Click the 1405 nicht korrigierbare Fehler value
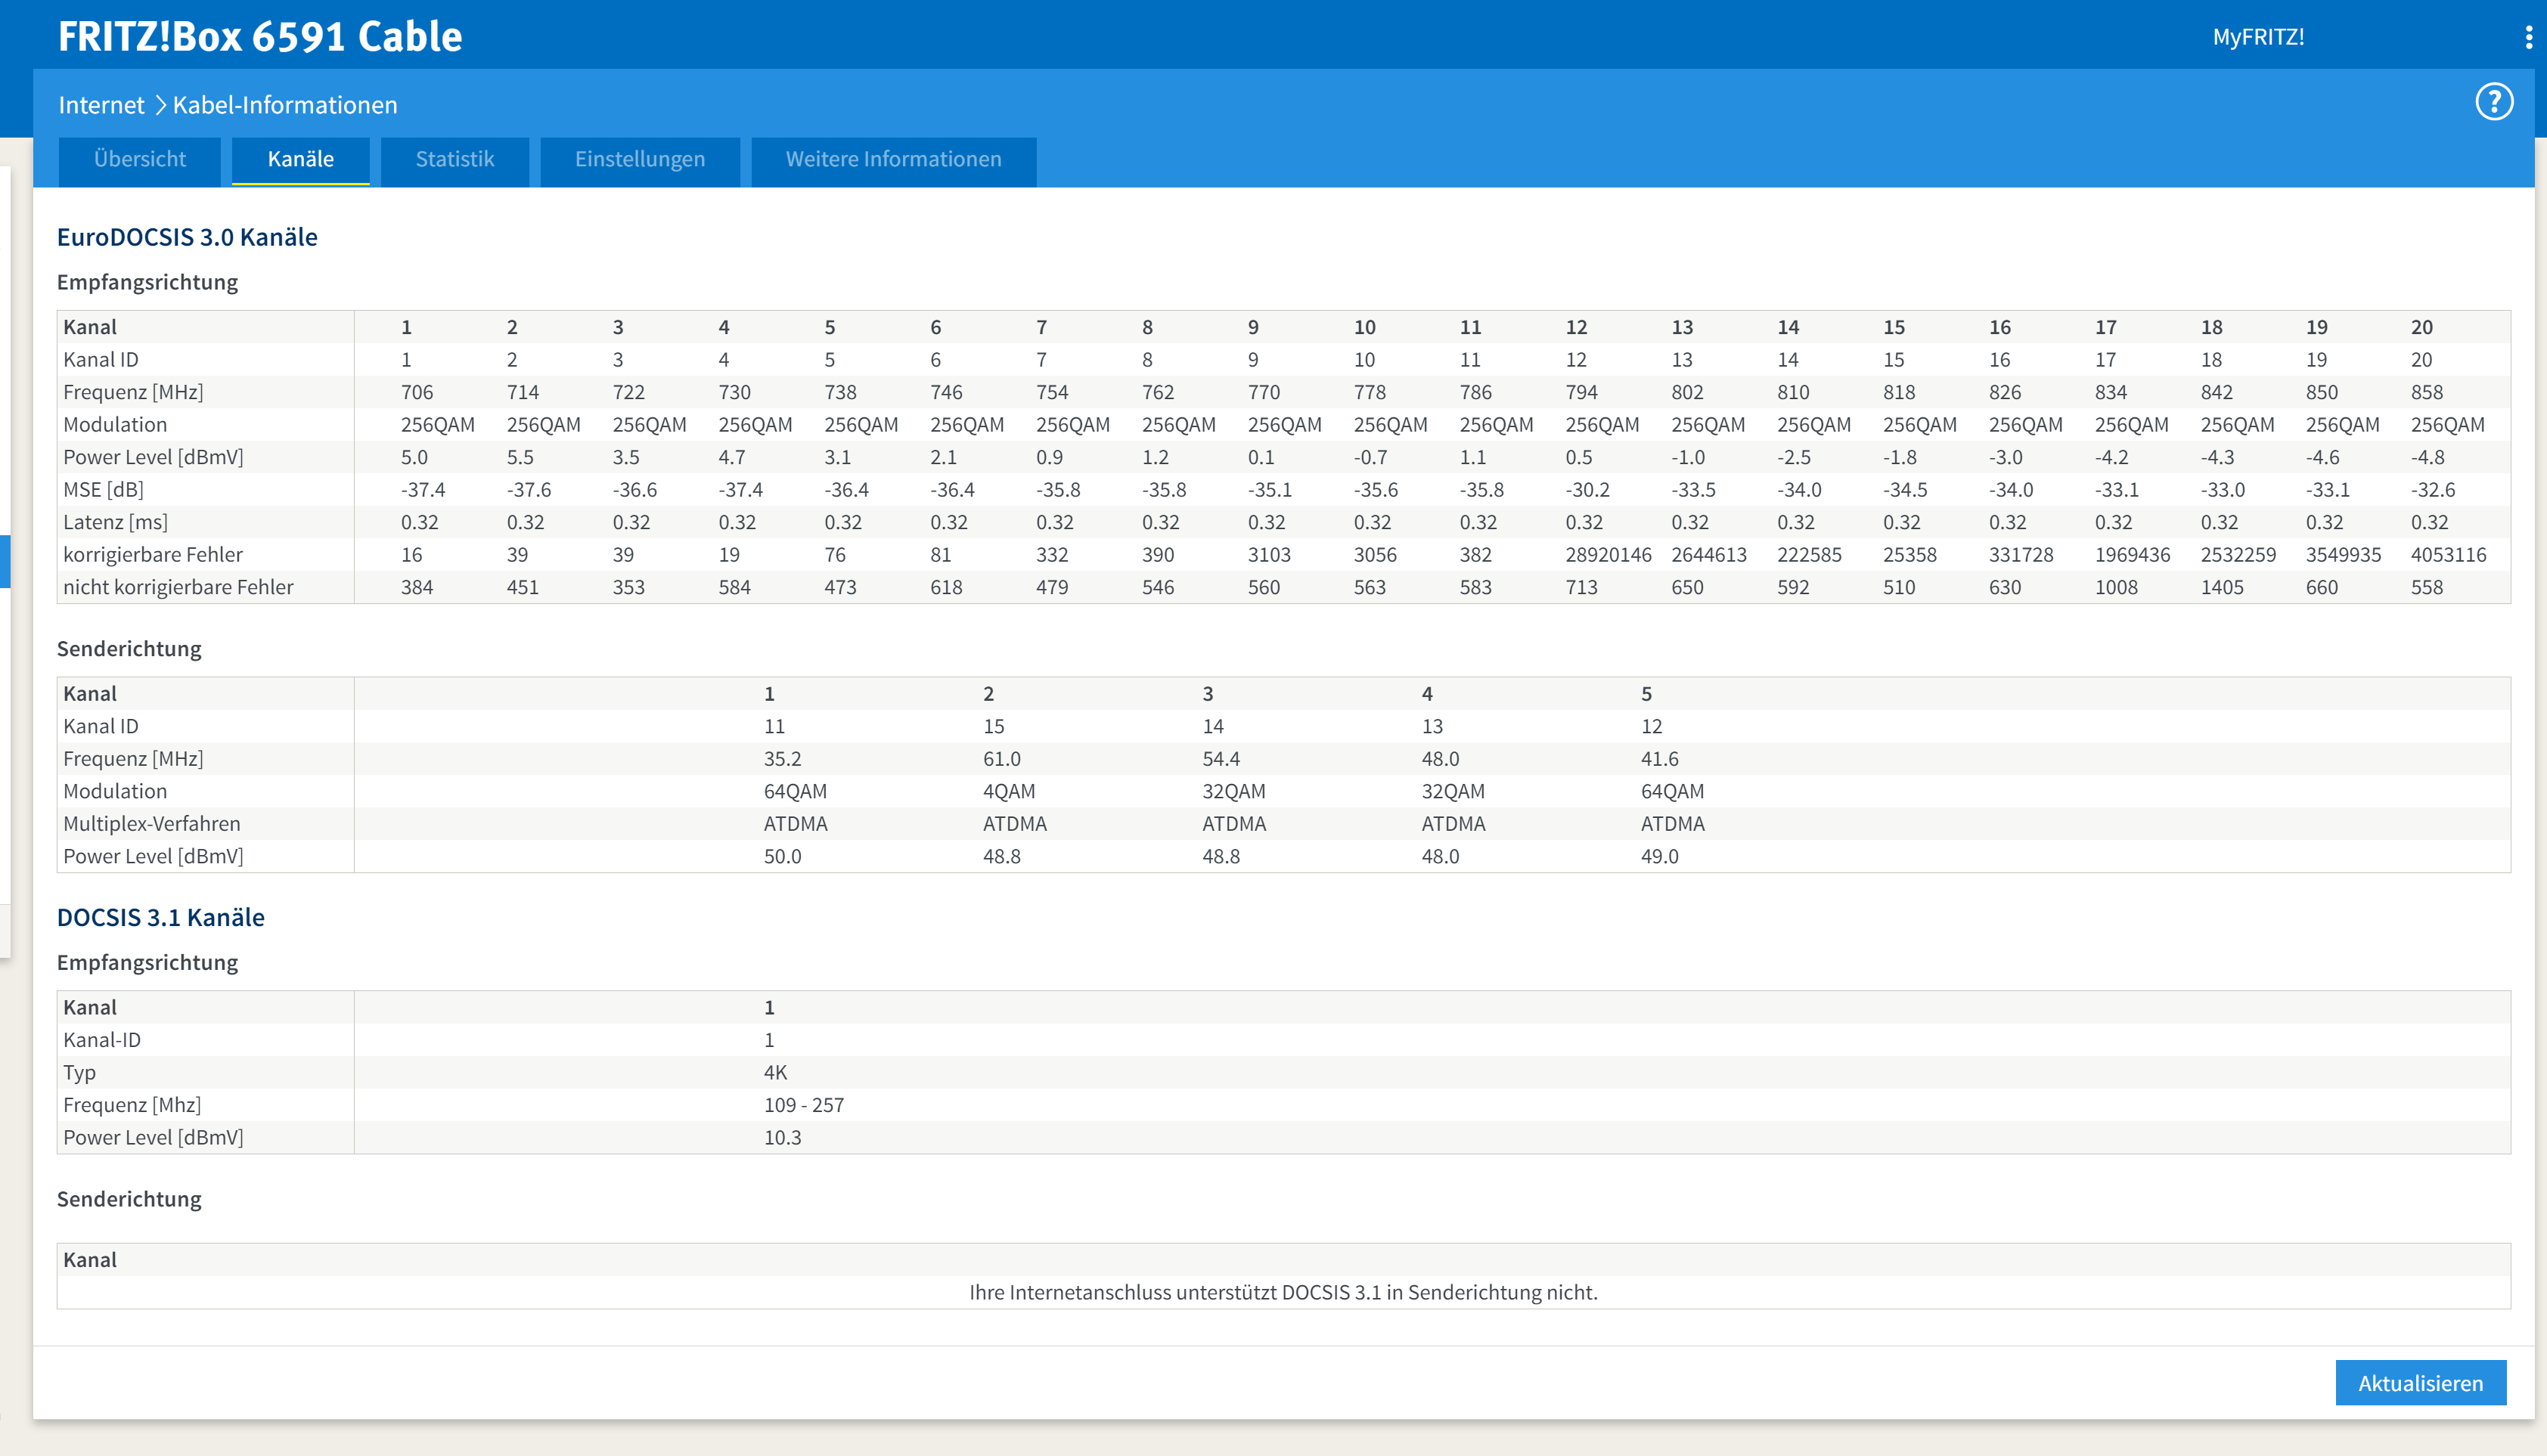This screenshot has width=2547, height=1456. coord(2221,588)
